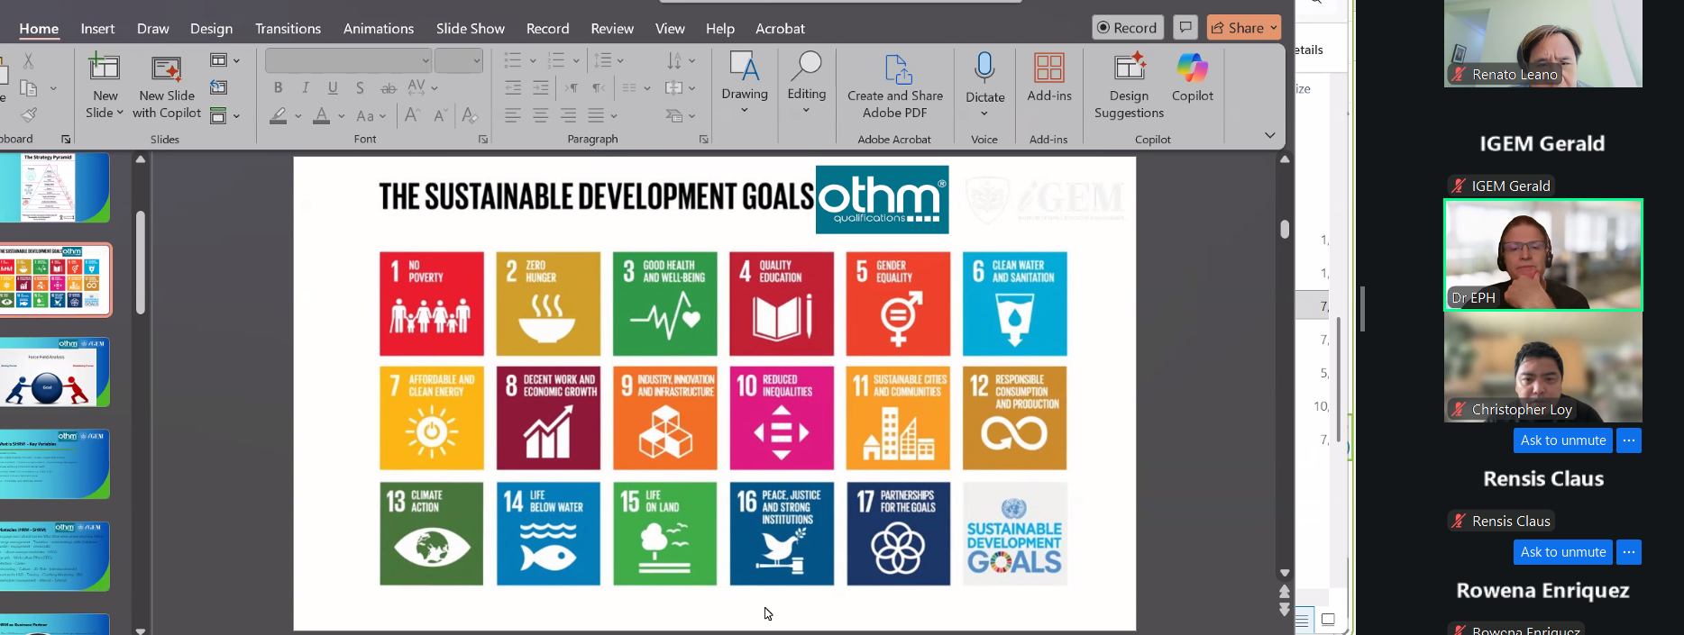Click Dr EPH participant video
The width and height of the screenshot is (1684, 635).
pos(1543,255)
